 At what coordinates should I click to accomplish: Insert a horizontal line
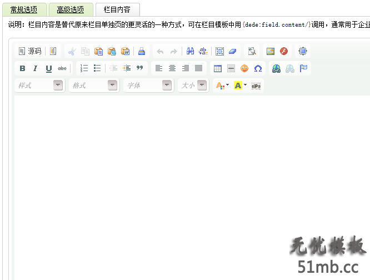(231, 68)
